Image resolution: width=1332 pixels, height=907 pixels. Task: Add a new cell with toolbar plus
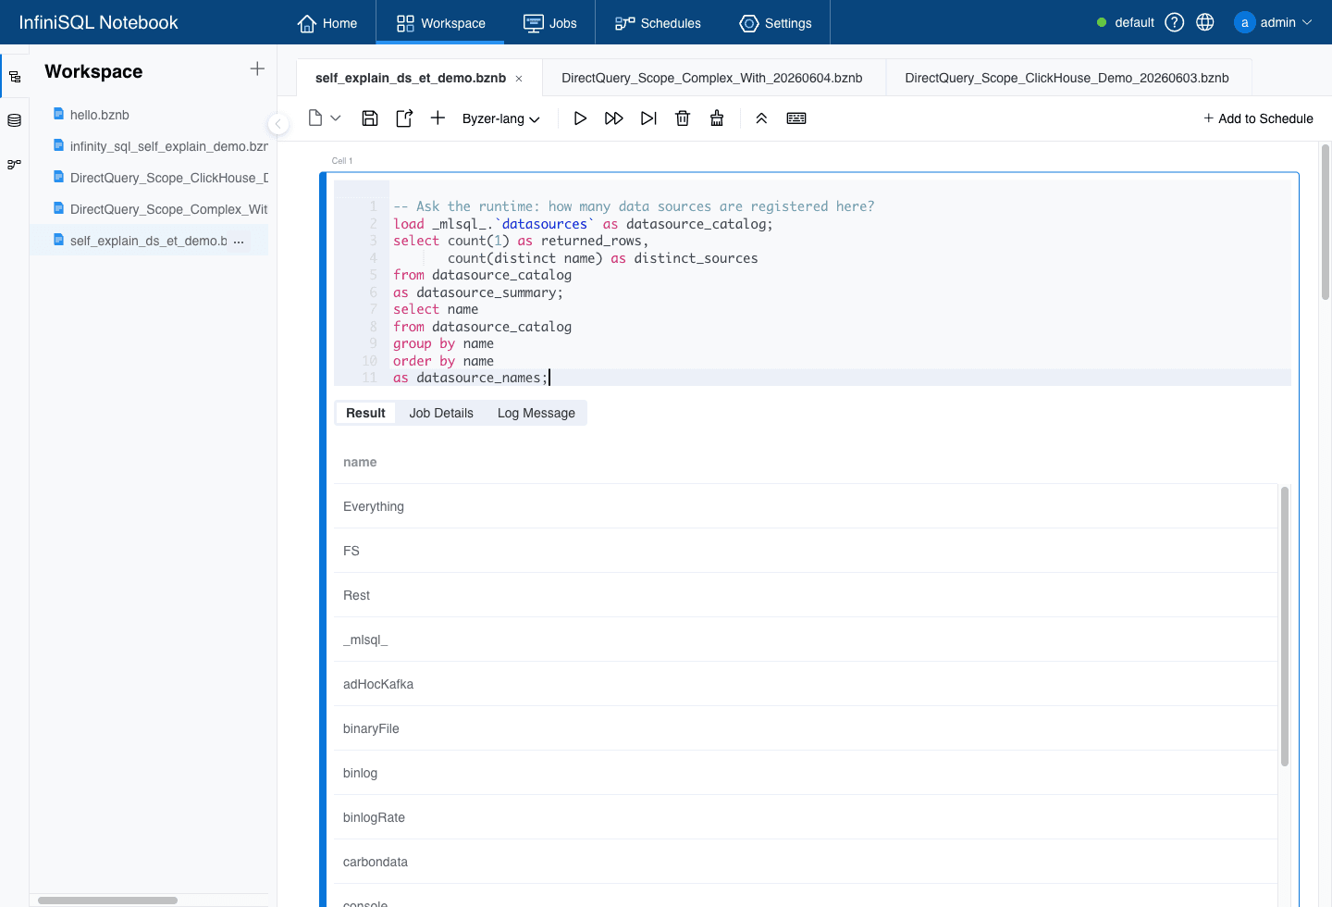click(438, 118)
